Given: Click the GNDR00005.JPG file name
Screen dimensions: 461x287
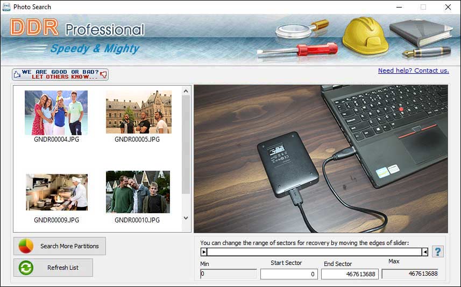Looking at the screenshot, I should [x=137, y=139].
